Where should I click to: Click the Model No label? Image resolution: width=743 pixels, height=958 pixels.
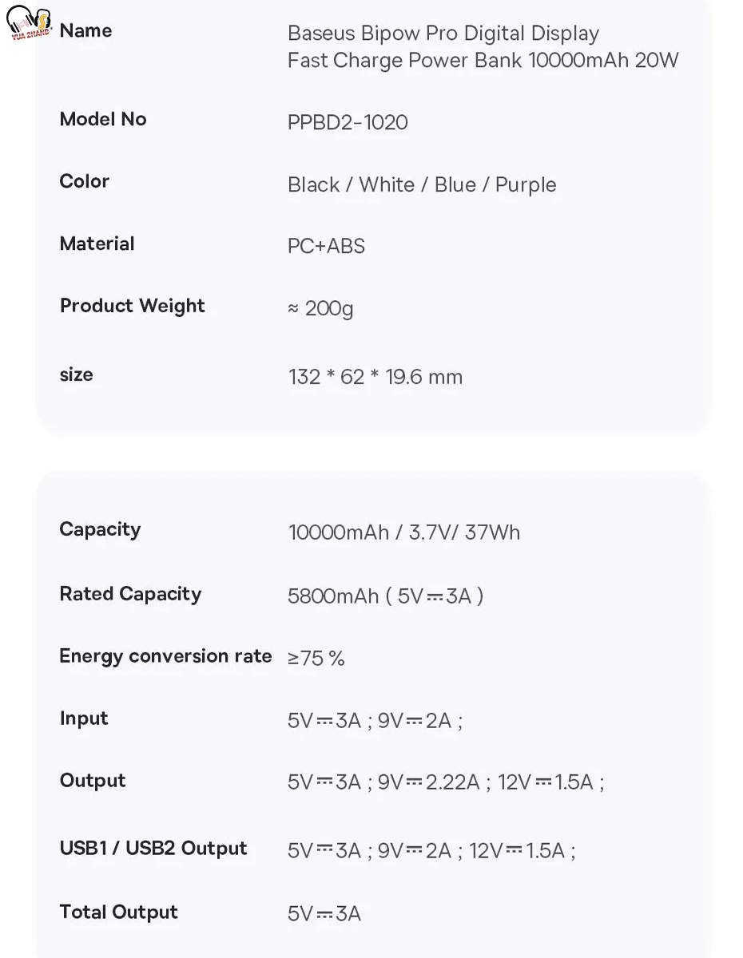pos(103,120)
